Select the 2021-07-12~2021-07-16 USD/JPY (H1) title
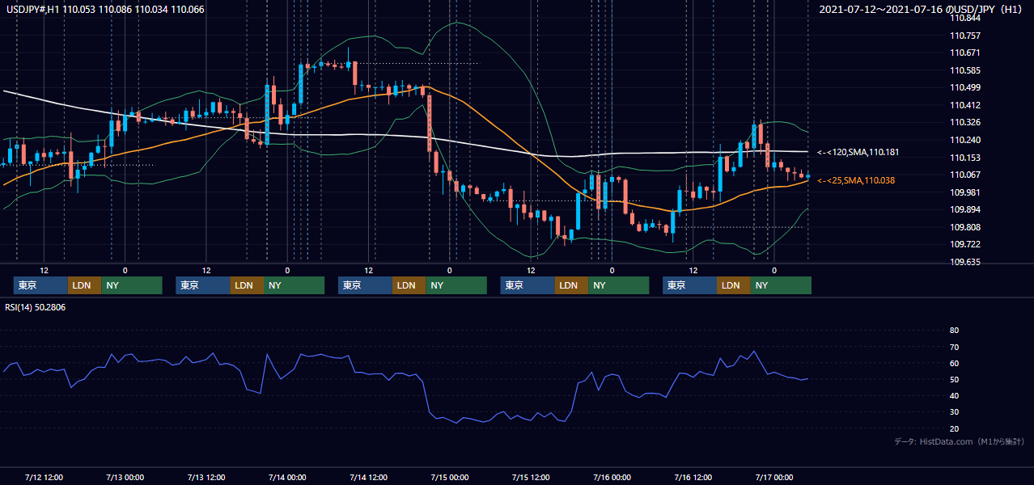 (922, 10)
